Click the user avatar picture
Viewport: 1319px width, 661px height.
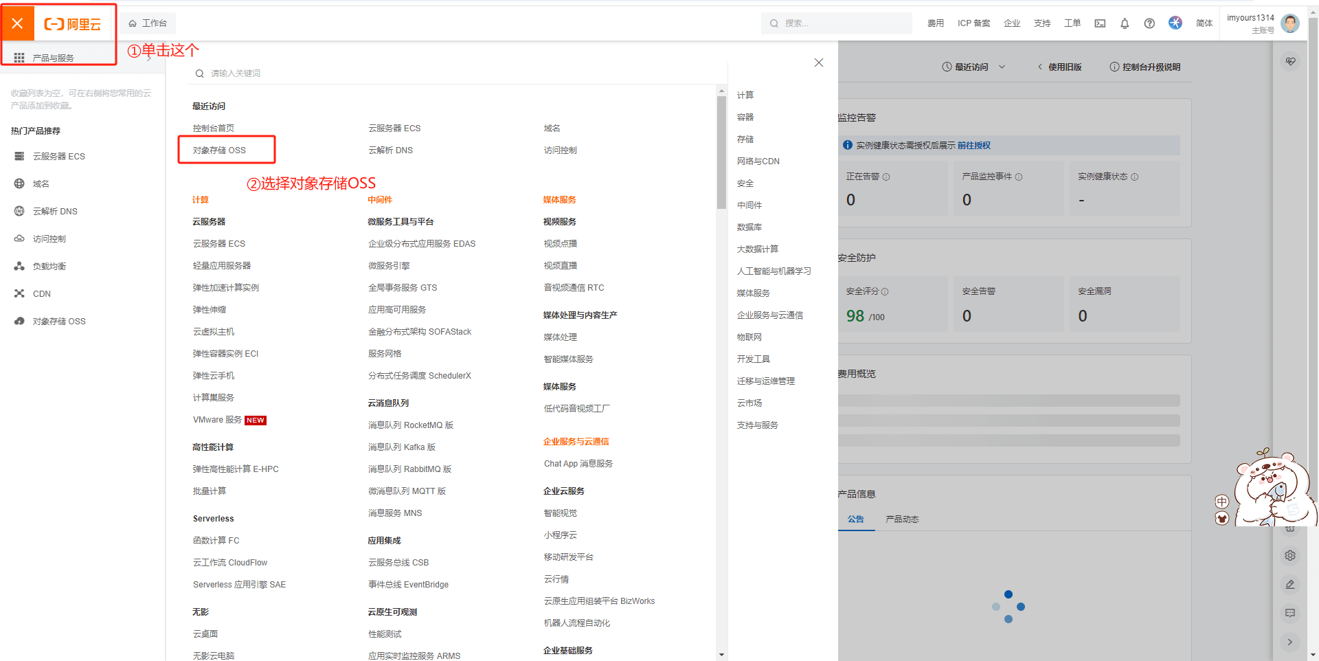(x=1290, y=23)
